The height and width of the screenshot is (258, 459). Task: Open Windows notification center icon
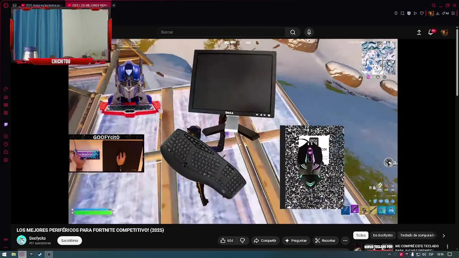450,254
